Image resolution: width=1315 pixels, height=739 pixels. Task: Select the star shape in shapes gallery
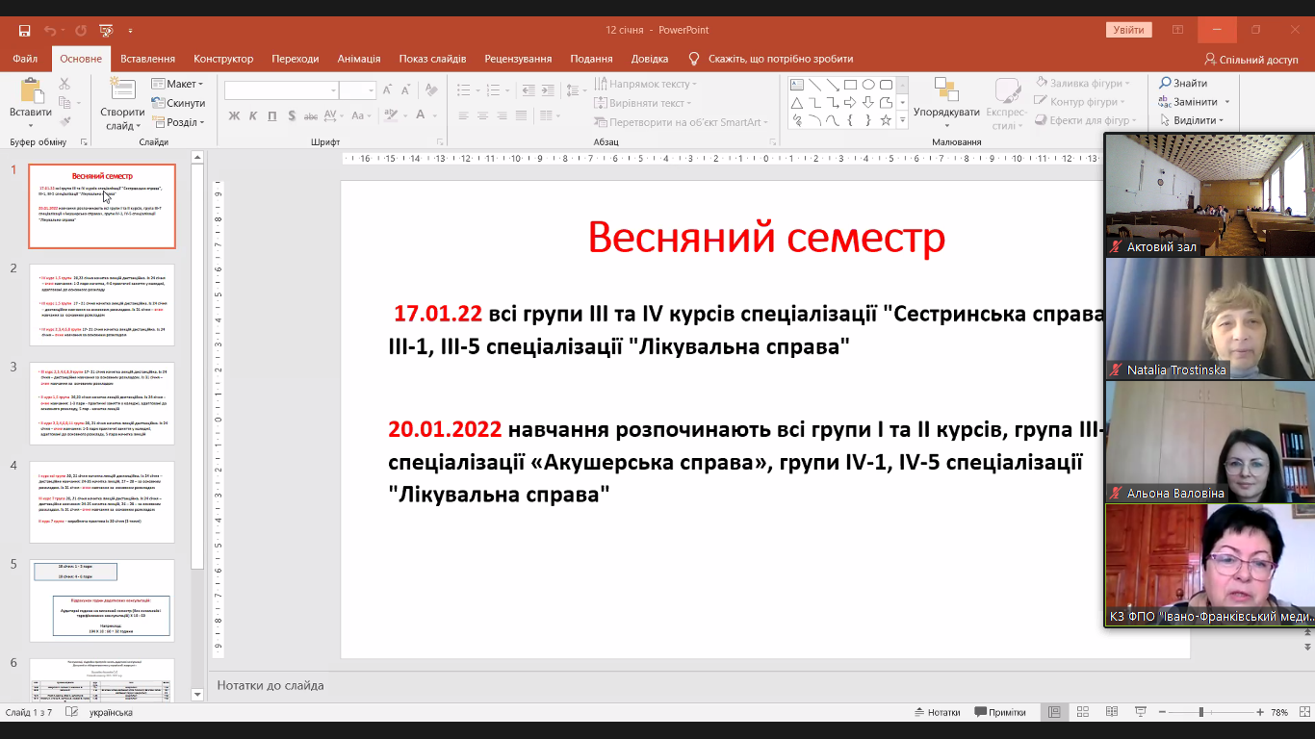886,120
